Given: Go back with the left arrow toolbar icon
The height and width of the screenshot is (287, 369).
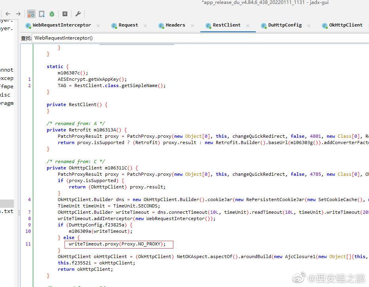Looking at the screenshot, I should pos(8,14).
